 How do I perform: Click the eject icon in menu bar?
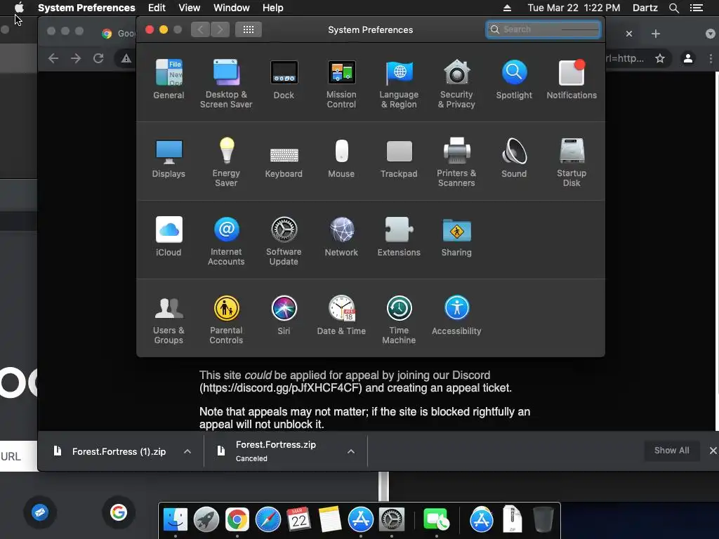tap(507, 8)
